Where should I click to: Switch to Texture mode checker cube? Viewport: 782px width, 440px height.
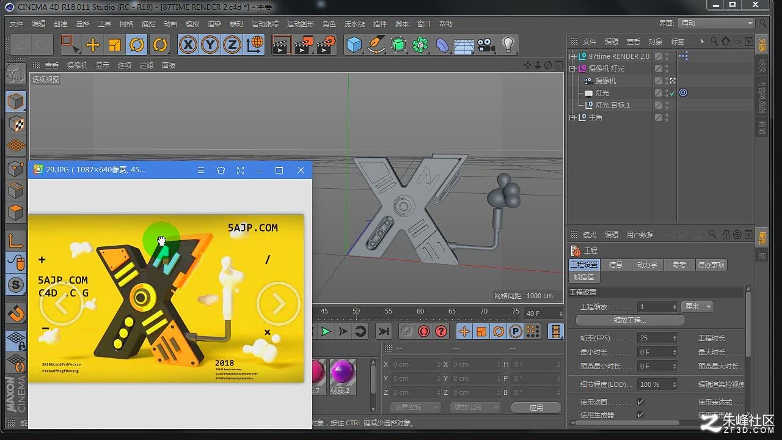[x=16, y=124]
